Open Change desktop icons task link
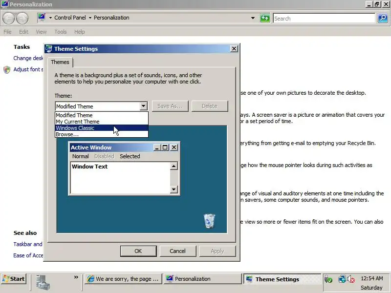Image resolution: width=391 pixels, height=293 pixels. (x=28, y=58)
